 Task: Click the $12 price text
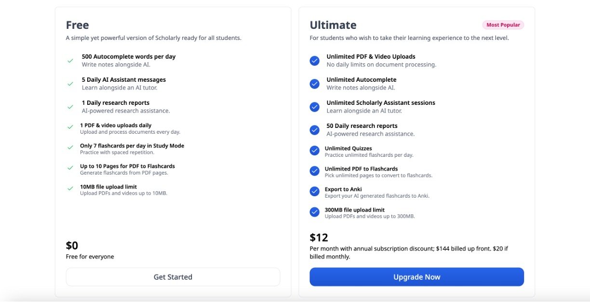319,238
